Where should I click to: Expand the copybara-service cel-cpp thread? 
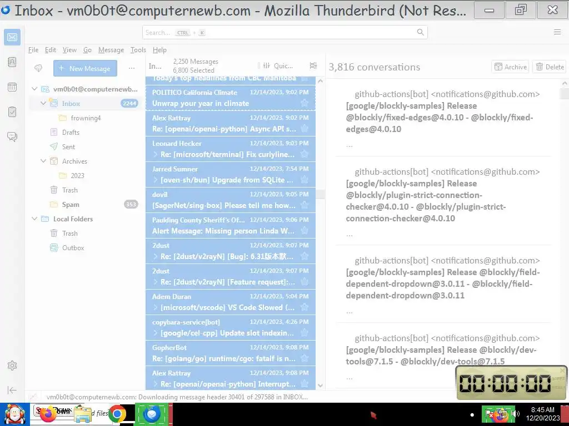pyautogui.click(x=156, y=333)
